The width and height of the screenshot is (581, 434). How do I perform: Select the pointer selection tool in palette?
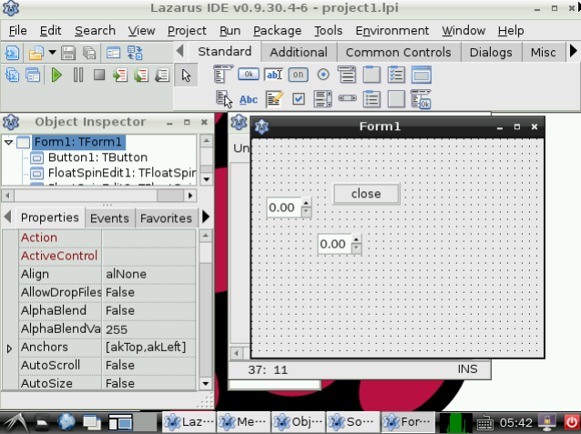186,76
